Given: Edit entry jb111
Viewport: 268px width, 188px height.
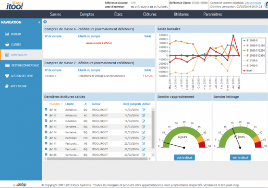Looking at the screenshot, I should pos(144,144).
